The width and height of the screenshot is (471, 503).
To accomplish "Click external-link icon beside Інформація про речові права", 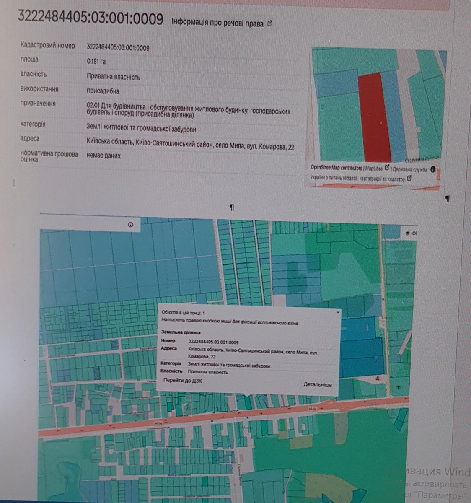I will pyautogui.click(x=269, y=23).
